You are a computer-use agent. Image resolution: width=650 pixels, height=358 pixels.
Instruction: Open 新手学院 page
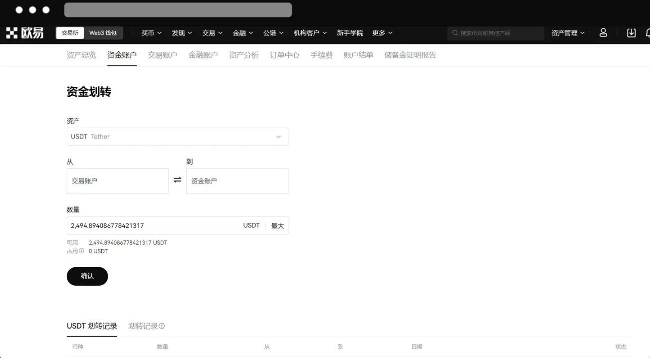[x=350, y=33]
